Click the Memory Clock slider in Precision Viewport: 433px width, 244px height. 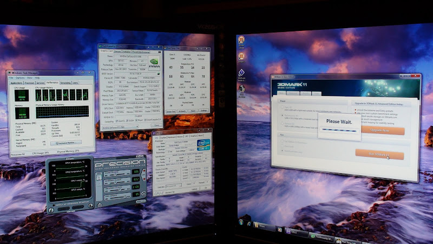(116, 189)
